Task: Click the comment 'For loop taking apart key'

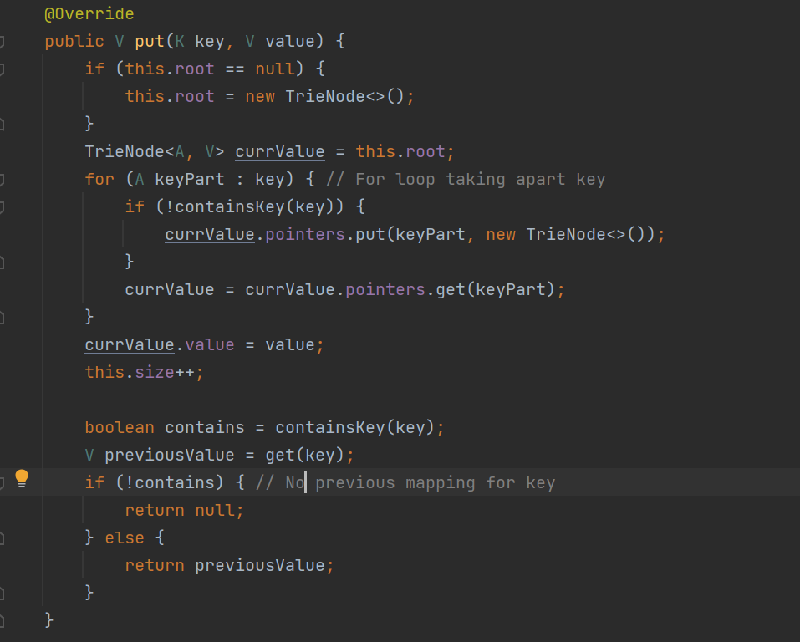Action: point(466,179)
